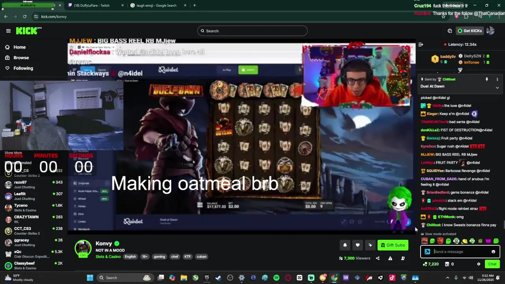Unpin the Duel At Dawn pinned message
Screen dimensions: 505x284
tap(487, 79)
